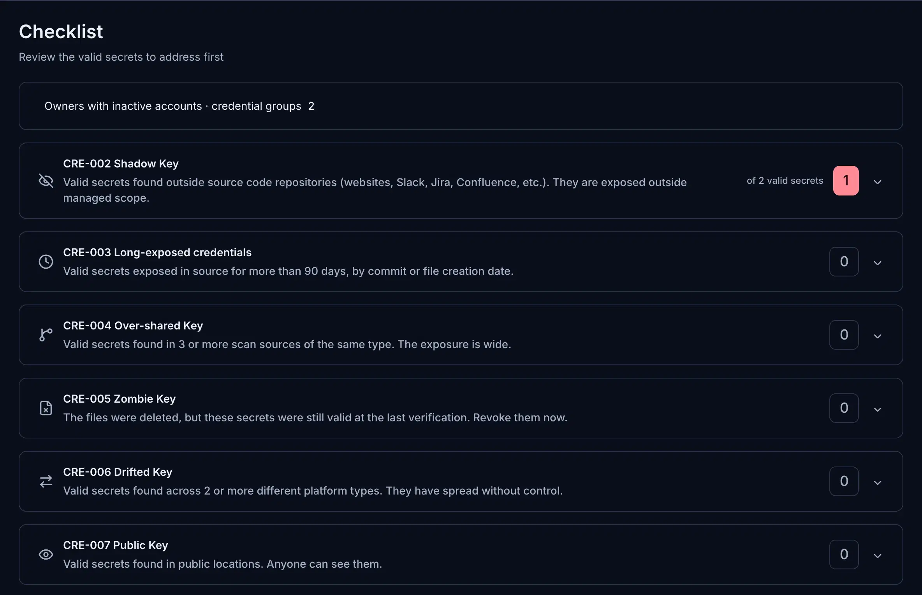Click the red count badge showing 1
The width and height of the screenshot is (922, 595).
(846, 181)
